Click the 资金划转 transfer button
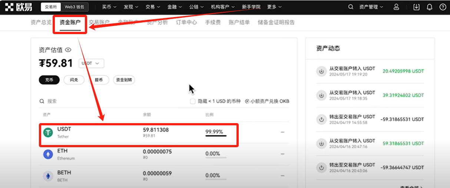450x188 pixels. click(x=124, y=80)
